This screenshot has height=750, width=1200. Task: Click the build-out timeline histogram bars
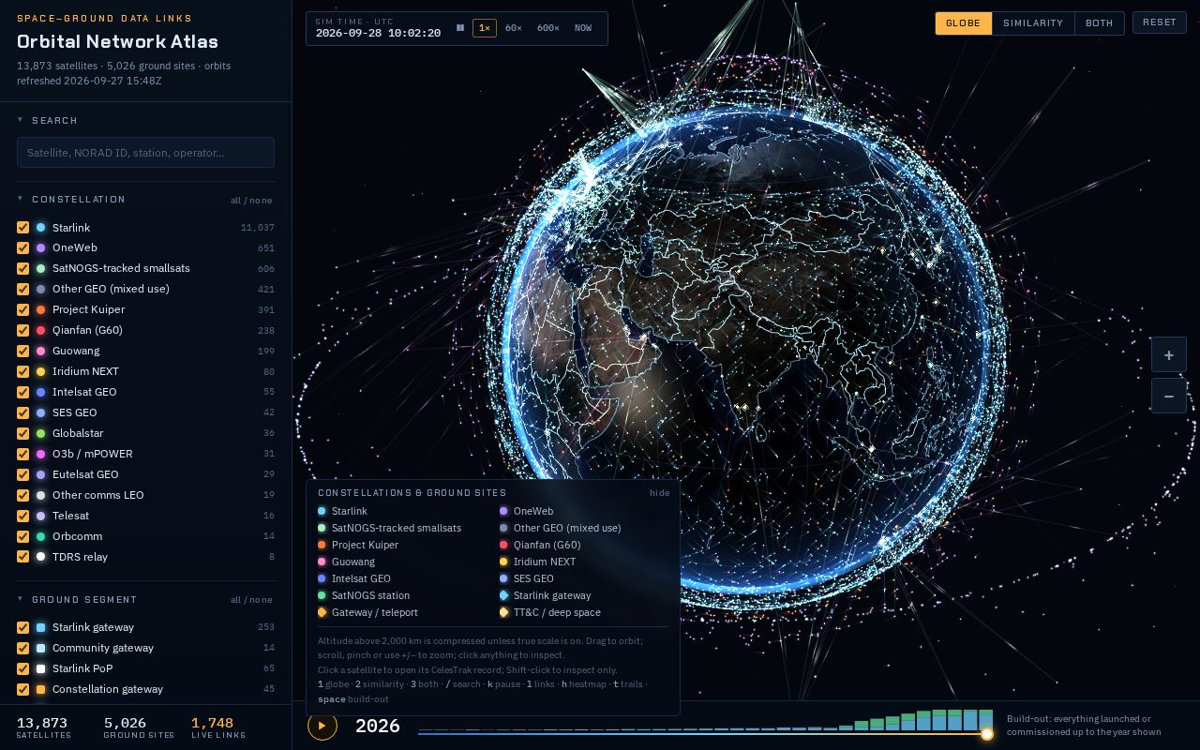click(705, 720)
